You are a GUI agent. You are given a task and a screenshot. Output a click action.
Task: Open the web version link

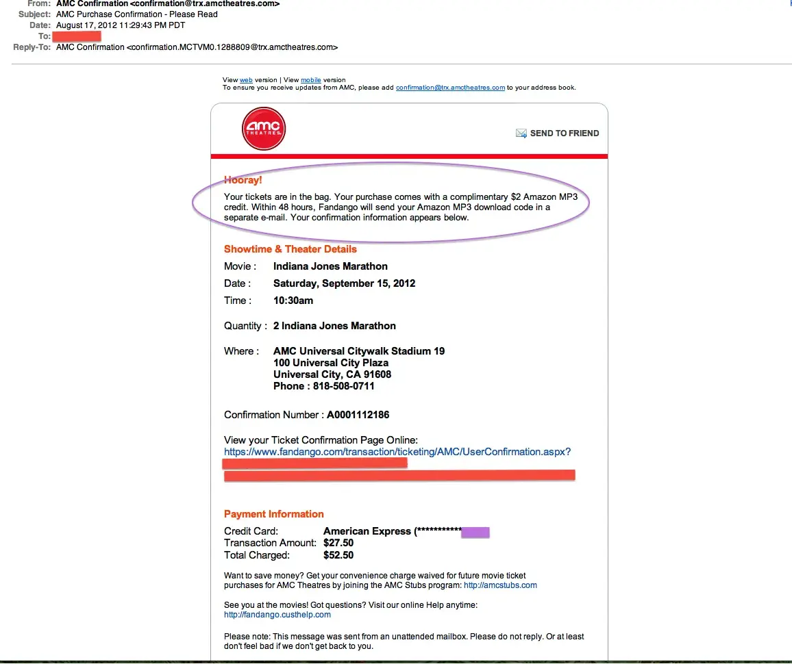[246, 79]
